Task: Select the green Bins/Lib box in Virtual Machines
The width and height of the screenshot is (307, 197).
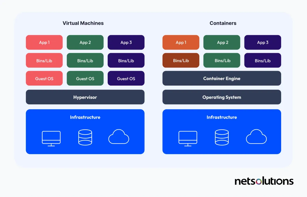Action: (x=85, y=60)
